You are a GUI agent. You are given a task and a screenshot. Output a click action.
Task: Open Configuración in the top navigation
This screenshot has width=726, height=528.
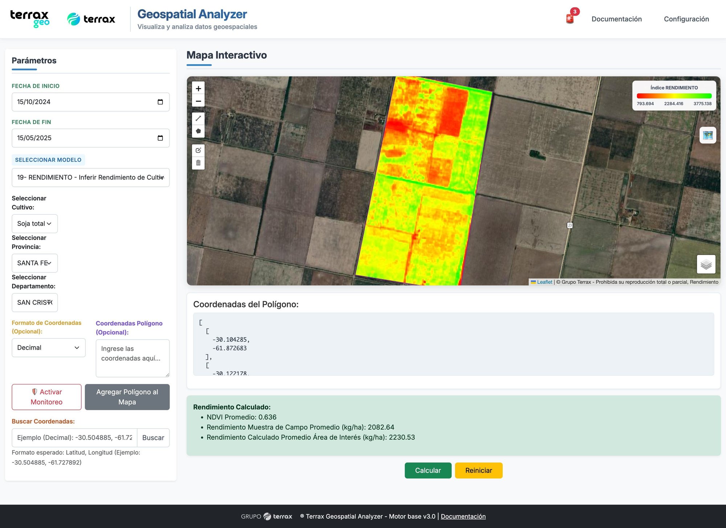tap(686, 19)
